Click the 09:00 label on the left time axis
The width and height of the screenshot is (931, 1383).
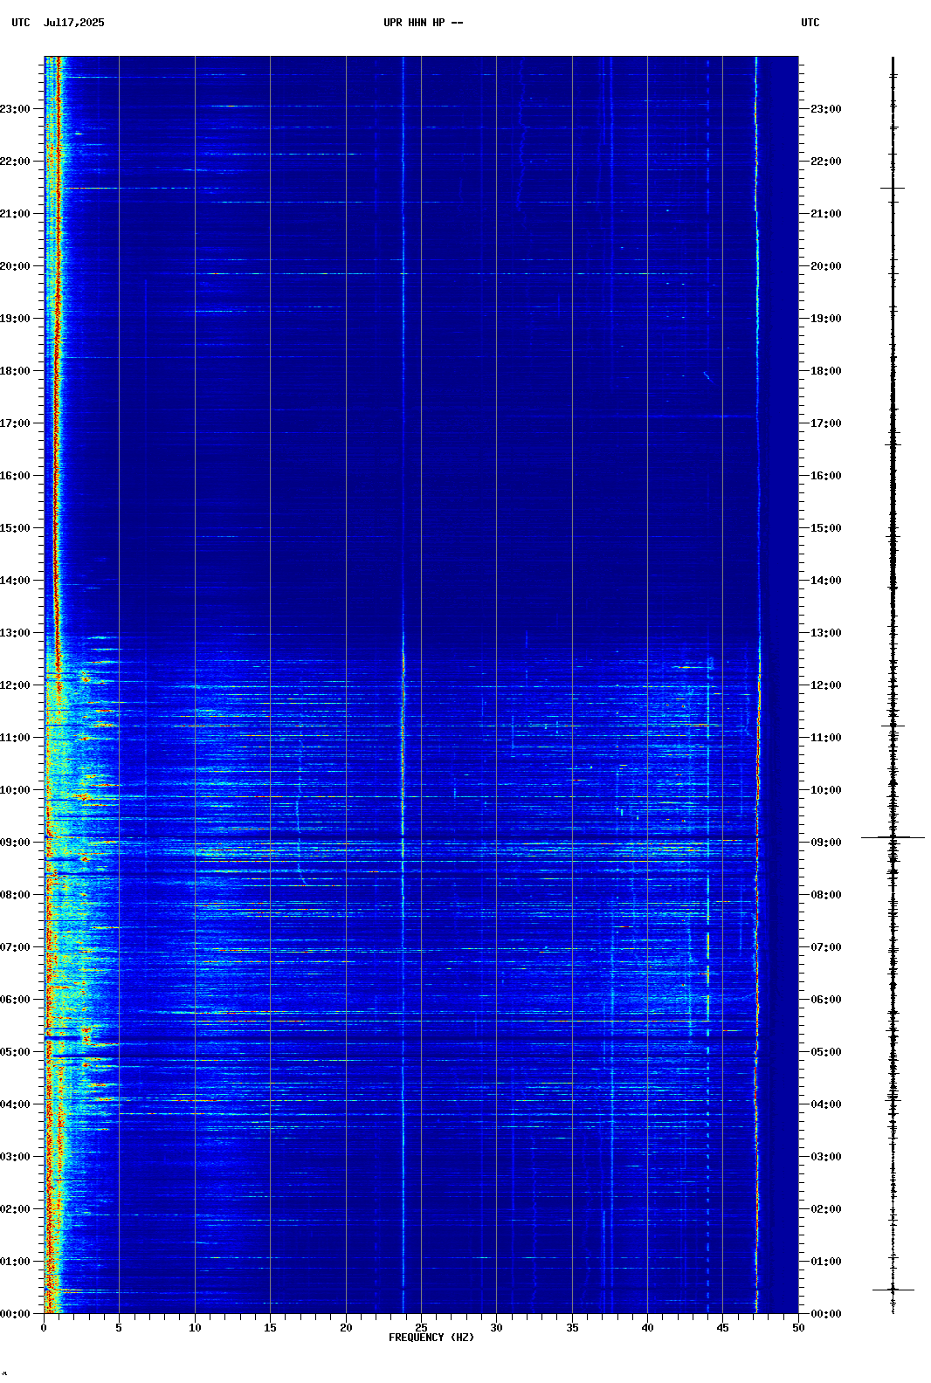point(15,843)
